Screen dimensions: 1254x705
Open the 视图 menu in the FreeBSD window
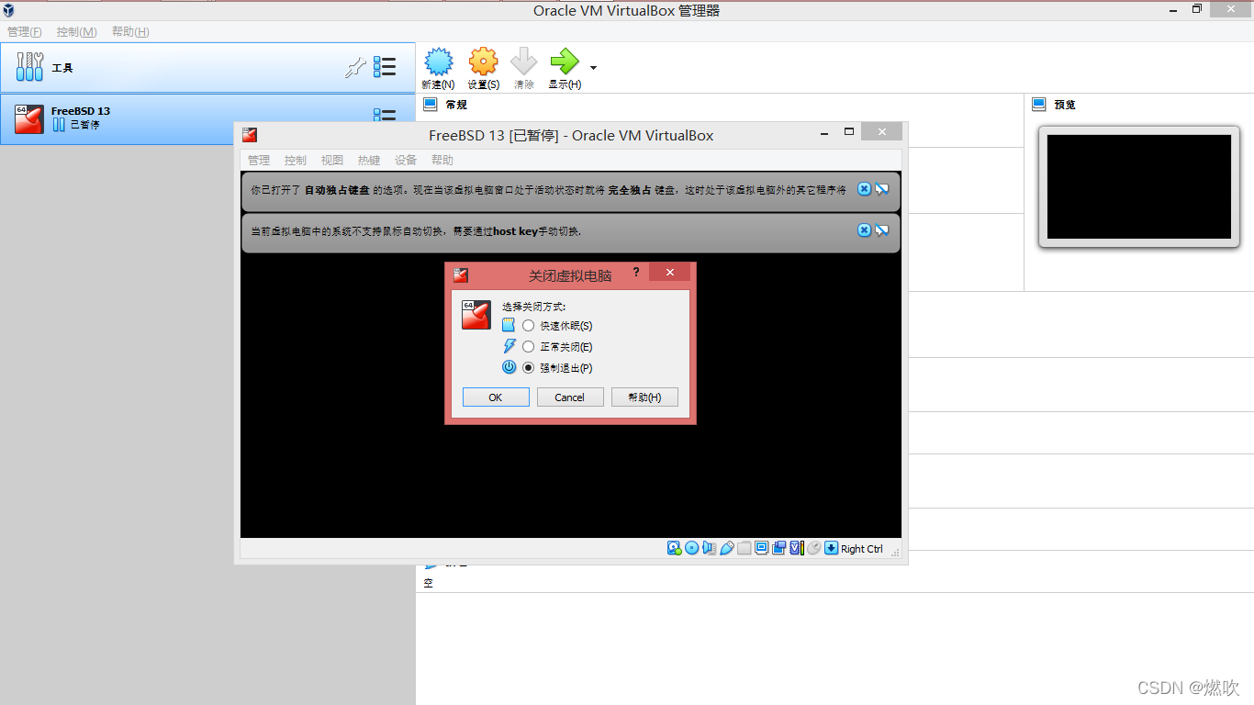click(332, 160)
